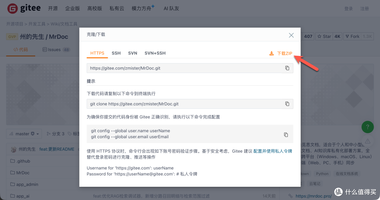The height and width of the screenshot is (200, 380).
Task: Click the download ZIP icon
Action: pyautogui.click(x=272, y=53)
